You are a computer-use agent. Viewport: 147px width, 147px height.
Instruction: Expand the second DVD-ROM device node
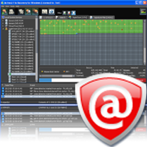pos(3,23)
